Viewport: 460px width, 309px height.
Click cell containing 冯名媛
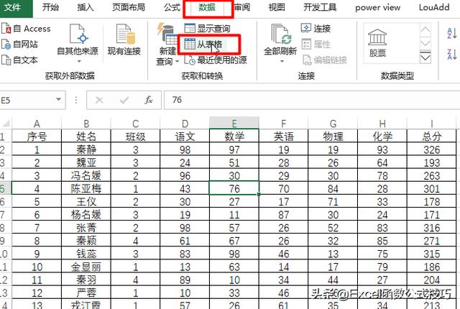click(86, 175)
